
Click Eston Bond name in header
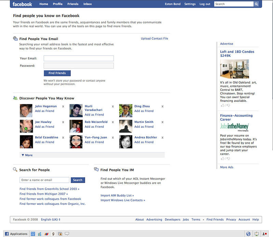173,4
